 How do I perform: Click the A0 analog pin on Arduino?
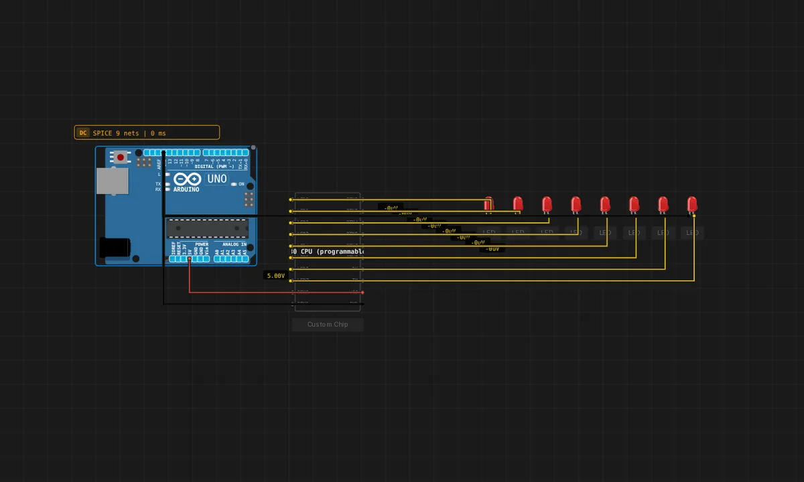coord(217,258)
